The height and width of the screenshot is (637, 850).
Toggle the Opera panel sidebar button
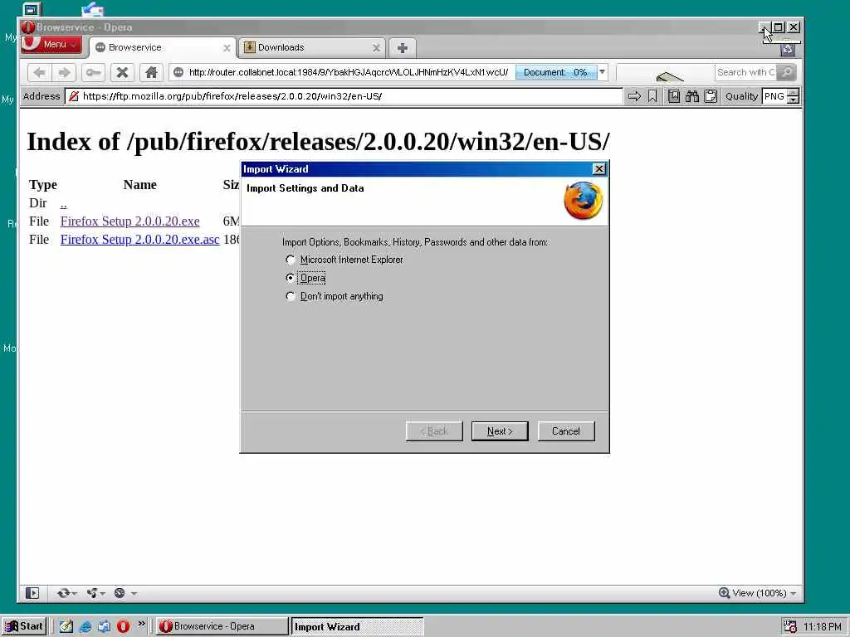point(32,593)
